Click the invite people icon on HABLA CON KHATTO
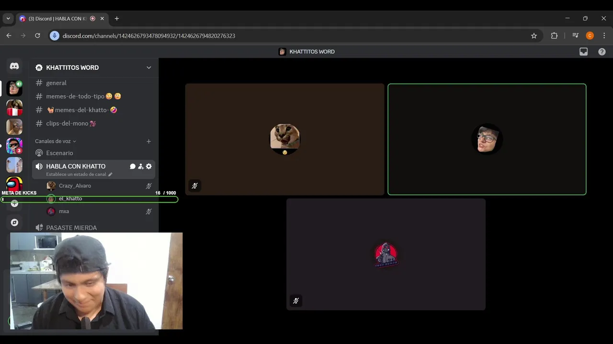The height and width of the screenshot is (344, 613). pyautogui.click(x=141, y=166)
